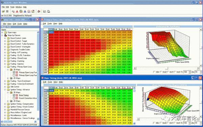This screenshot has width=203, height=127.
Task: Open the File menu in main window
Action: 3,7
